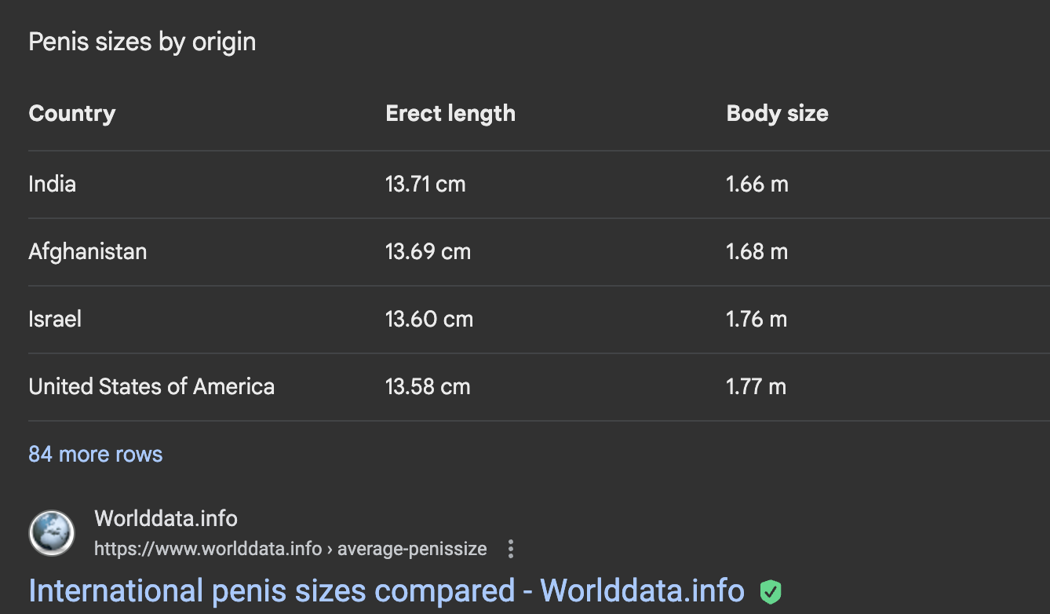Click the 'Afghanistan' country cell
The image size is (1050, 614).
click(x=88, y=252)
